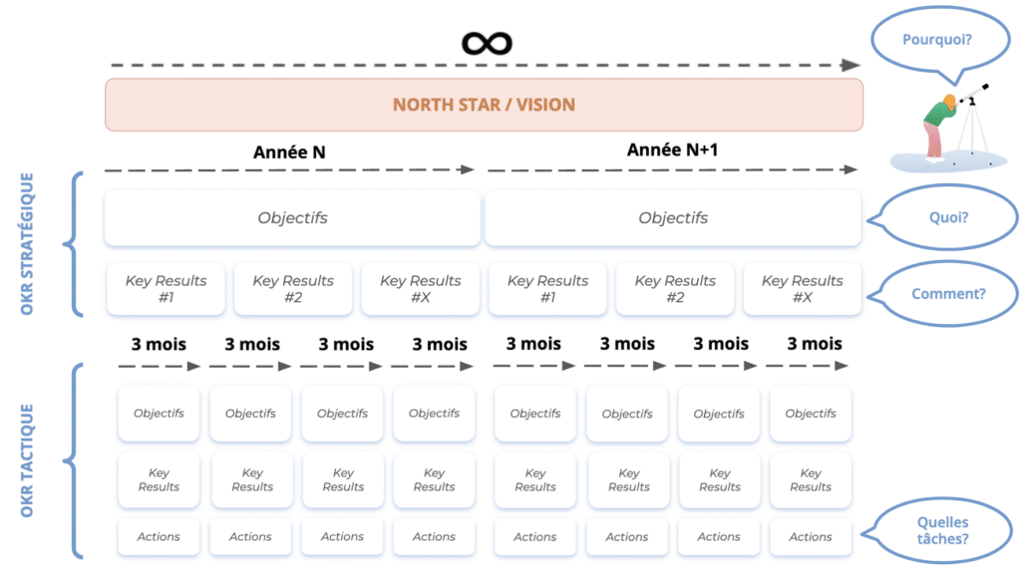
Task: Click the Pourquoi? speech bubble
Action: [939, 40]
